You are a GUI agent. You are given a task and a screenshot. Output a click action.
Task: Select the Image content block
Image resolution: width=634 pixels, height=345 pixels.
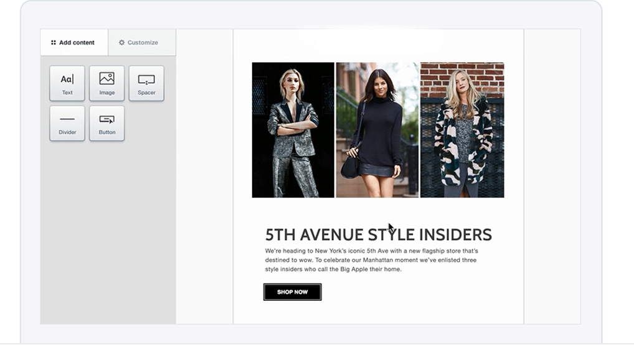[x=106, y=83]
